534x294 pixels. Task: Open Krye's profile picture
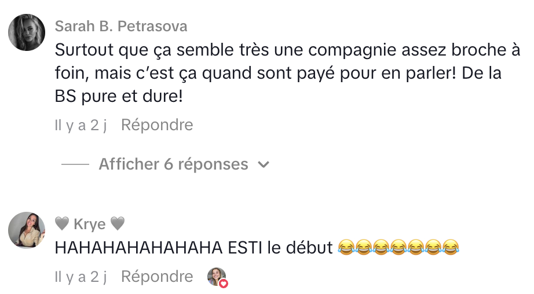point(27,230)
